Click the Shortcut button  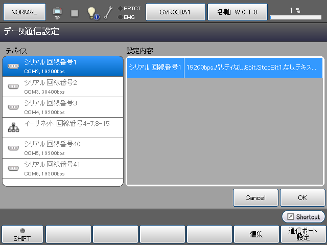pyautogui.click(x=303, y=217)
